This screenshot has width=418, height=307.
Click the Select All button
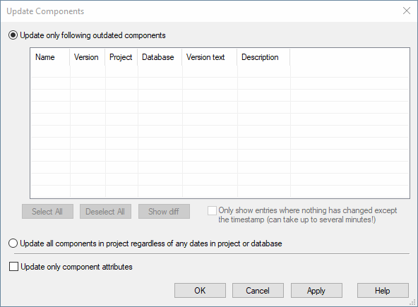pyautogui.click(x=47, y=211)
